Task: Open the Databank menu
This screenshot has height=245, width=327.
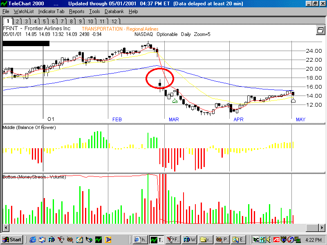Action: (x=114, y=11)
